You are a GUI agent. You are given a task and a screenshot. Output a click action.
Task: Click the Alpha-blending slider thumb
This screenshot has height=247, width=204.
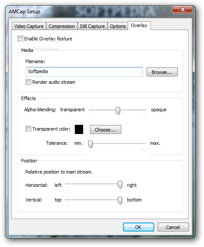coord(118,110)
